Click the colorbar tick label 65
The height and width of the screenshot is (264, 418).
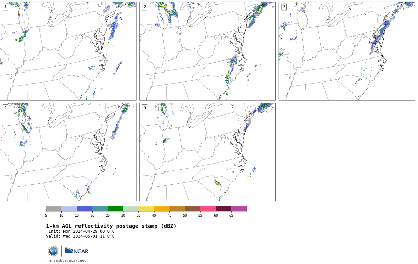pos(231,215)
